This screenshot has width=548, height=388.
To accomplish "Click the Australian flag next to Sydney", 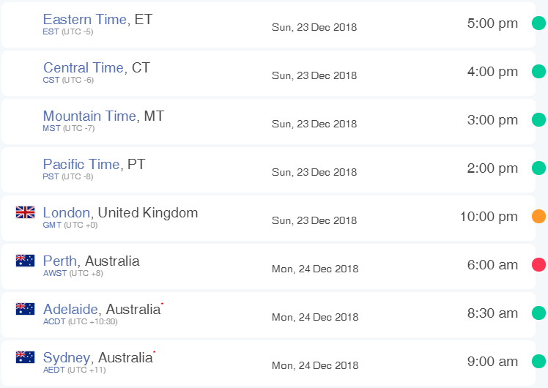I will [x=25, y=357].
